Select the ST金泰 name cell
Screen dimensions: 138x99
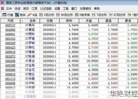tap(30, 65)
